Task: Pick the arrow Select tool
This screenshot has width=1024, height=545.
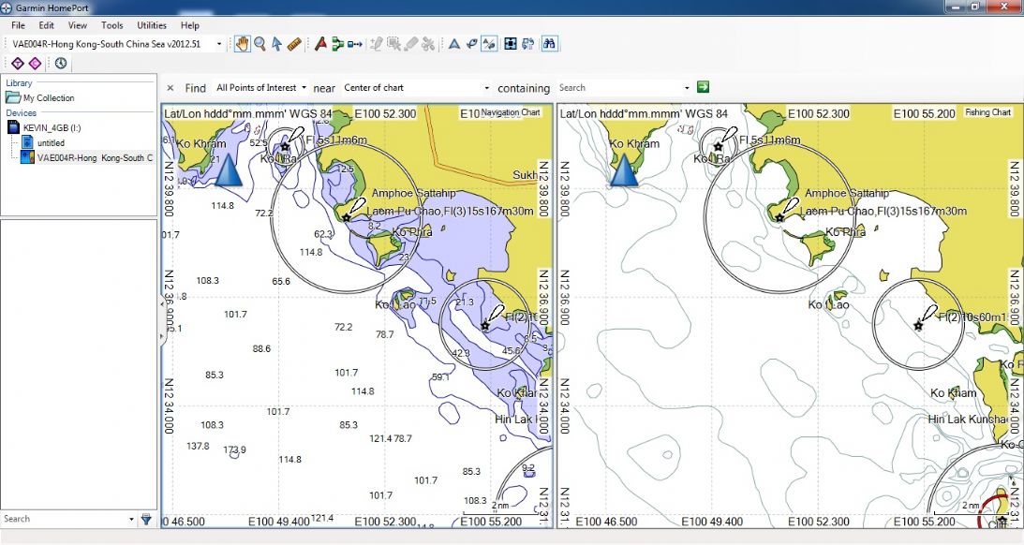Action: click(276, 43)
